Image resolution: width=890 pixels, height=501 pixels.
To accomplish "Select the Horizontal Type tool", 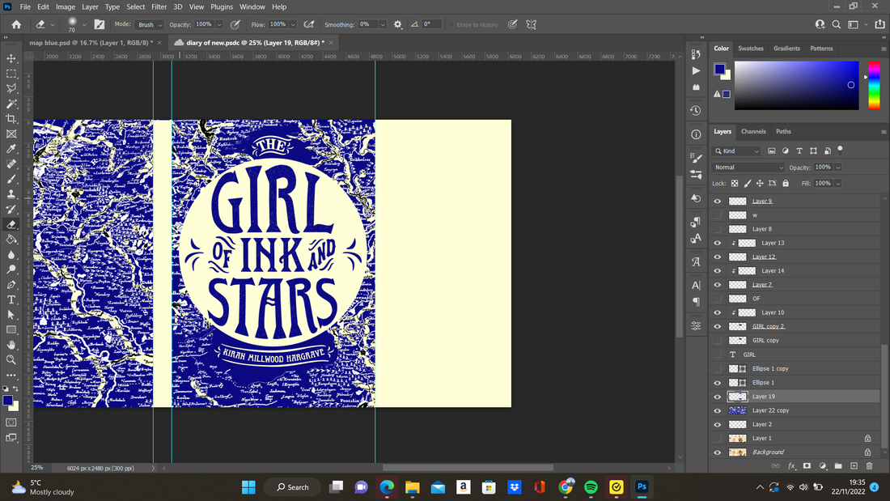I will [x=11, y=299].
